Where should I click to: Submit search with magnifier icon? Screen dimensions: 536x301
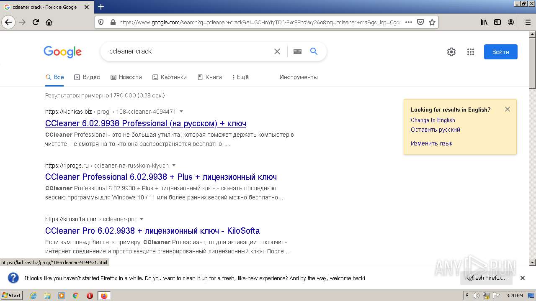pos(314,51)
